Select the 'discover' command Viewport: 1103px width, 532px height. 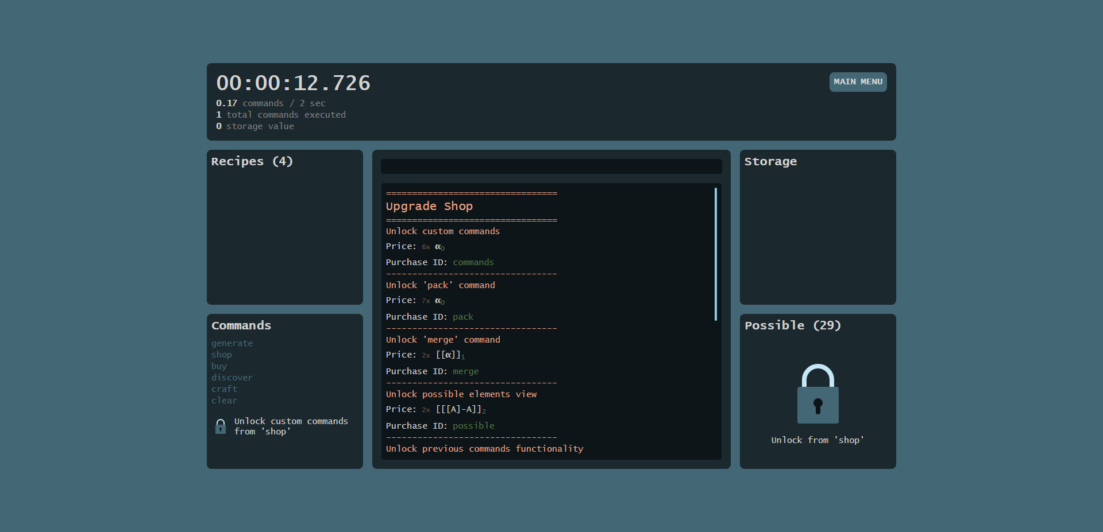[x=232, y=378]
